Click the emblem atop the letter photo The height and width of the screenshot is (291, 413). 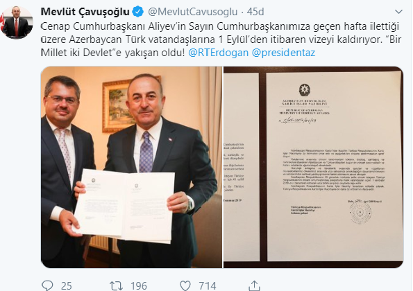coord(305,90)
